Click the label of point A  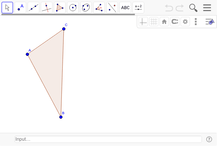coord(30,50)
